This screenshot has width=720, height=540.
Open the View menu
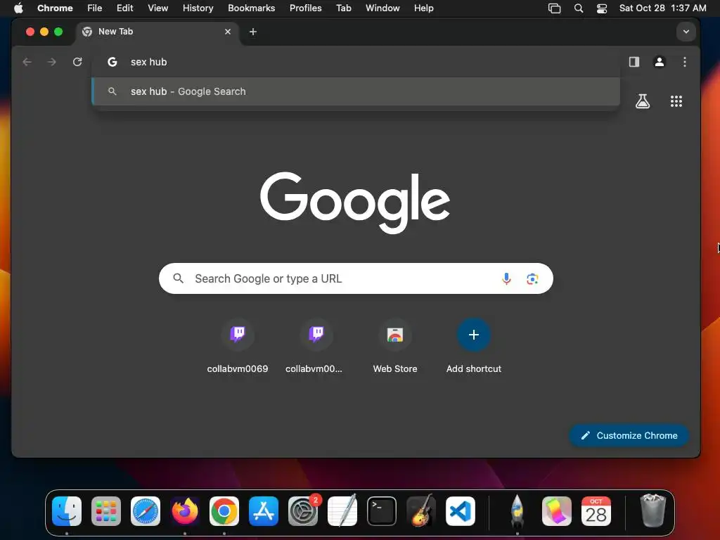pyautogui.click(x=158, y=8)
